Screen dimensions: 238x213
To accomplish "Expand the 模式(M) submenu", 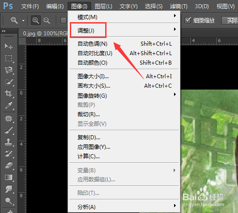I will pyautogui.click(x=124, y=17).
